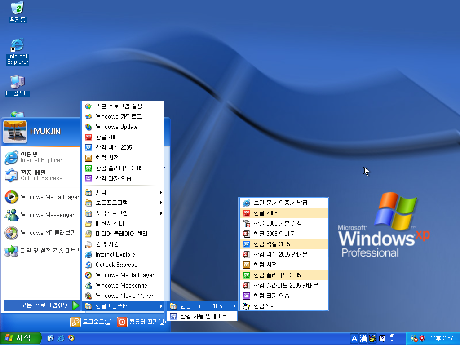Image resolution: width=460 pixels, height=345 pixels.
Task: Open the 한컴쪽지 icon
Action: tap(247, 306)
